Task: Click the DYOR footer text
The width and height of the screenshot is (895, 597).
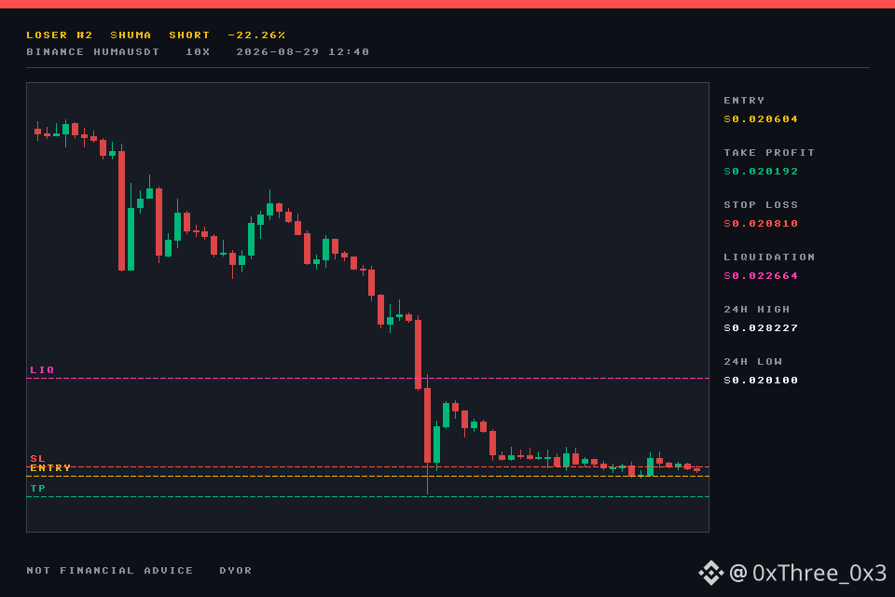Action: [236, 570]
